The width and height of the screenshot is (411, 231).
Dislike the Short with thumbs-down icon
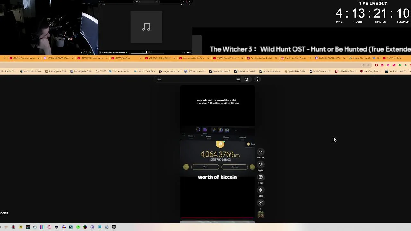click(x=260, y=165)
